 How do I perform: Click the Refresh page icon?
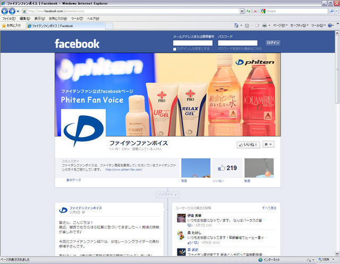[248, 11]
